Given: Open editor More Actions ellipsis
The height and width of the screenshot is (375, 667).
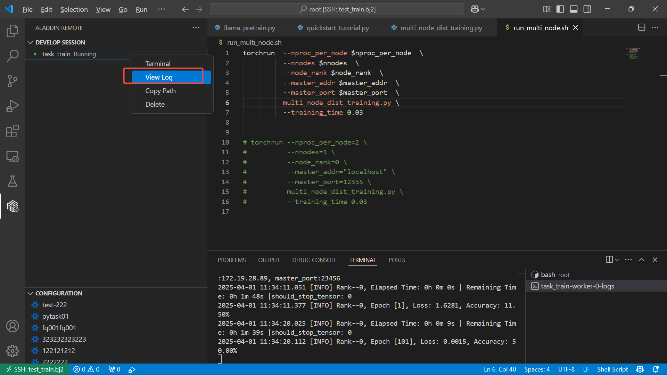Looking at the screenshot, I should (x=655, y=27).
